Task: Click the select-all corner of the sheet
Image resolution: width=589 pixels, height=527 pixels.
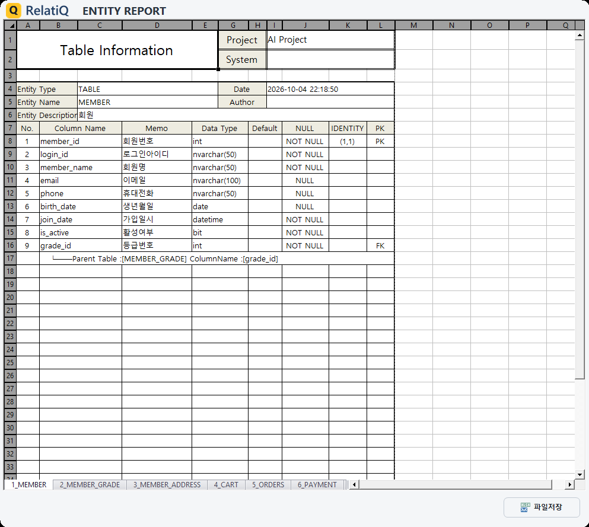Action: tap(11, 25)
